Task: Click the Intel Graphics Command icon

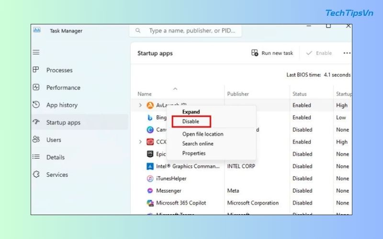Action: click(150, 166)
